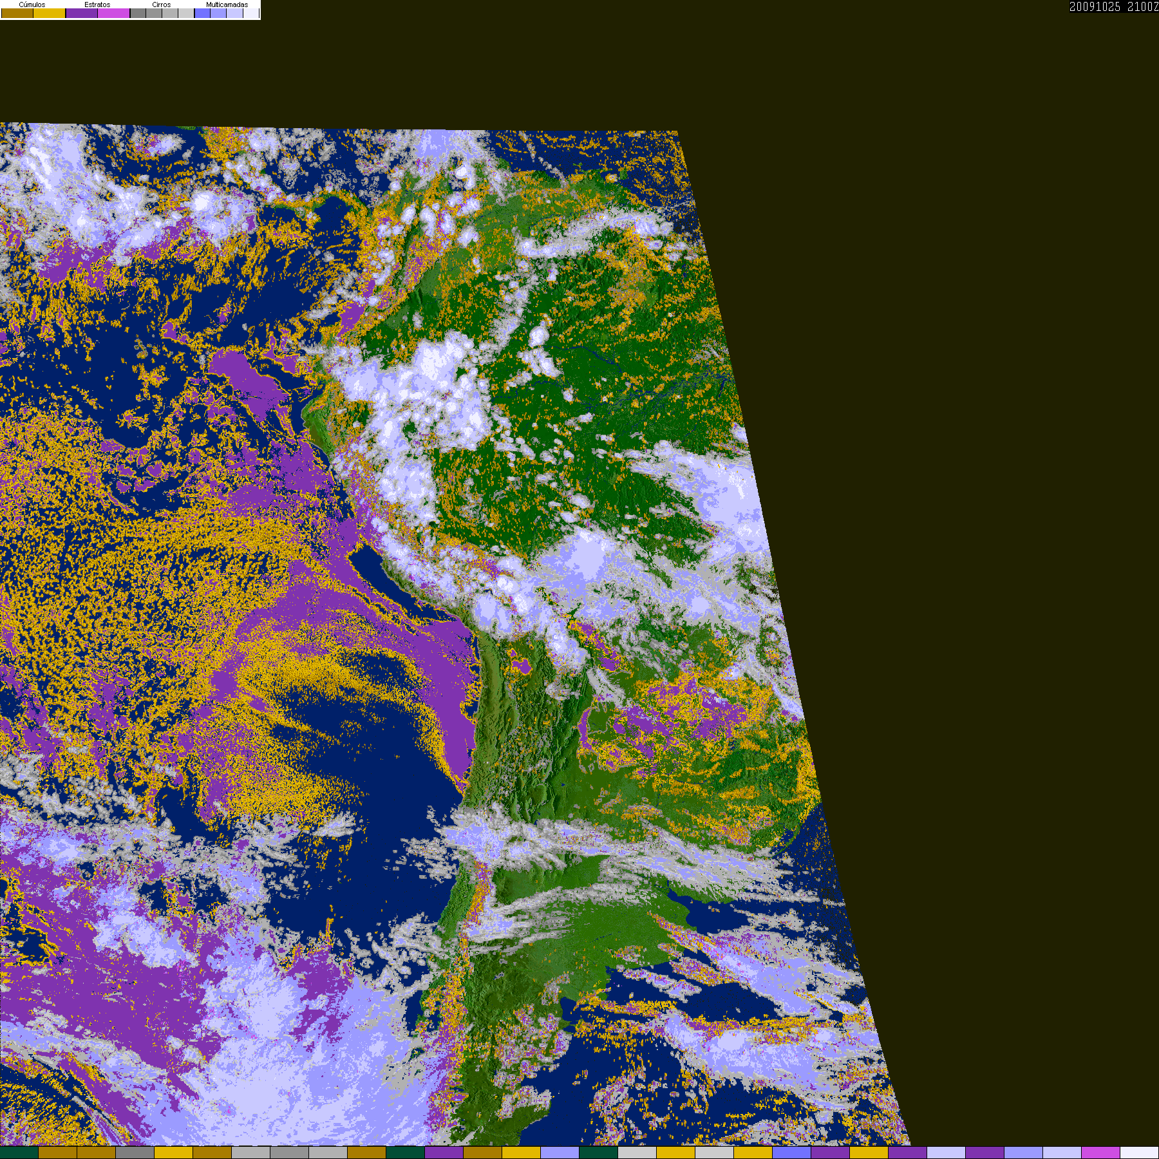Click the dark purple Estratos legend swatch

click(82, 13)
